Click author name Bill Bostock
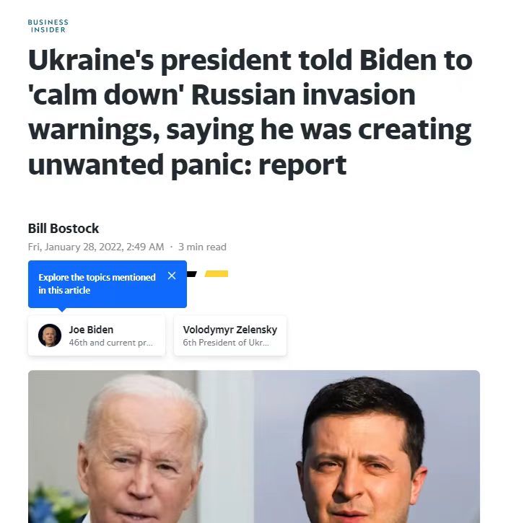This screenshot has width=511, height=523. (x=64, y=229)
